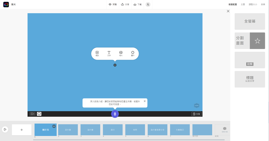Toggle the speaker notes icon
Screen dimensions: 269x141
pyautogui.click(x=39, y=114)
